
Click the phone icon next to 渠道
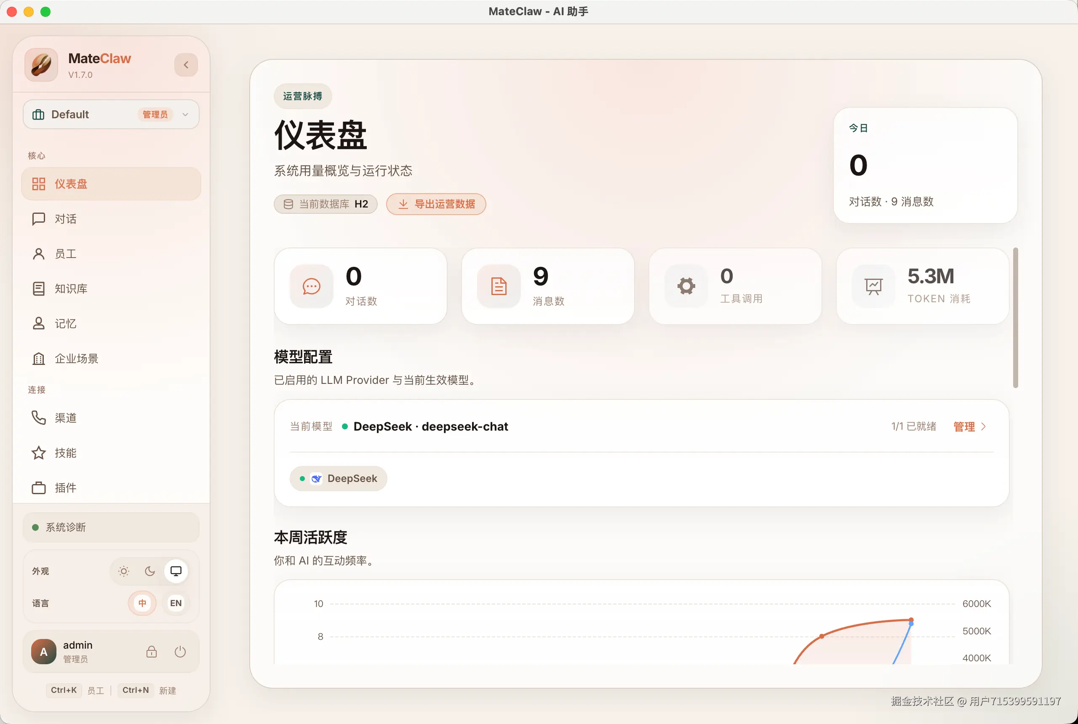39,418
